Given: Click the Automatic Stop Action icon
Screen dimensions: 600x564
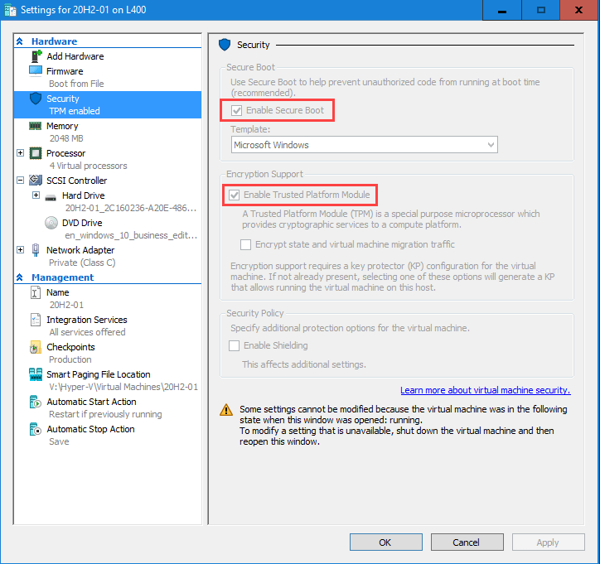Looking at the screenshot, I should 35,429.
